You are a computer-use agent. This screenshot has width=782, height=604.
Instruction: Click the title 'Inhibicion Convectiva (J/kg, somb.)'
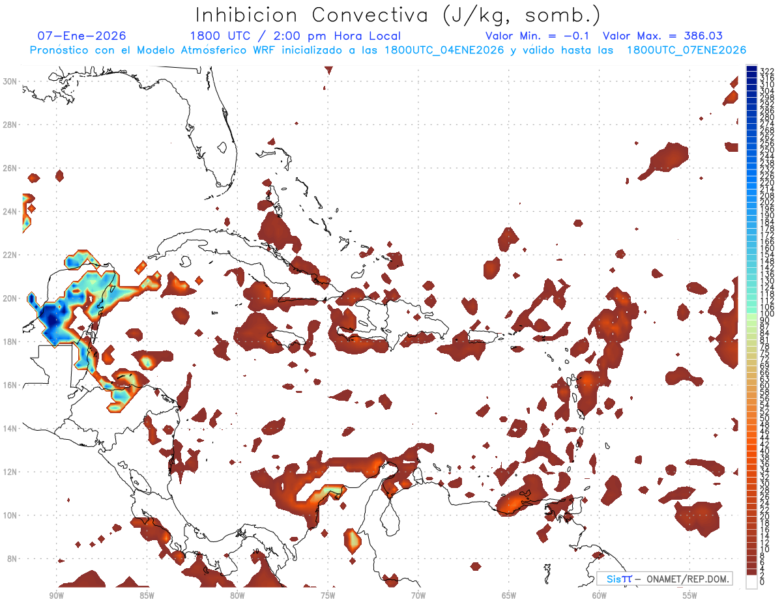[398, 15]
